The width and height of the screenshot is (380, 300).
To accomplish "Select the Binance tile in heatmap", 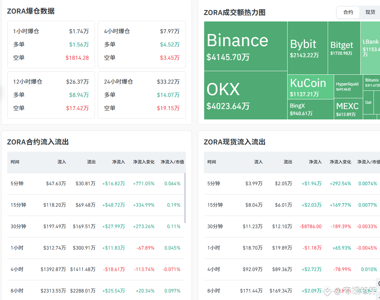I will pos(245,46).
